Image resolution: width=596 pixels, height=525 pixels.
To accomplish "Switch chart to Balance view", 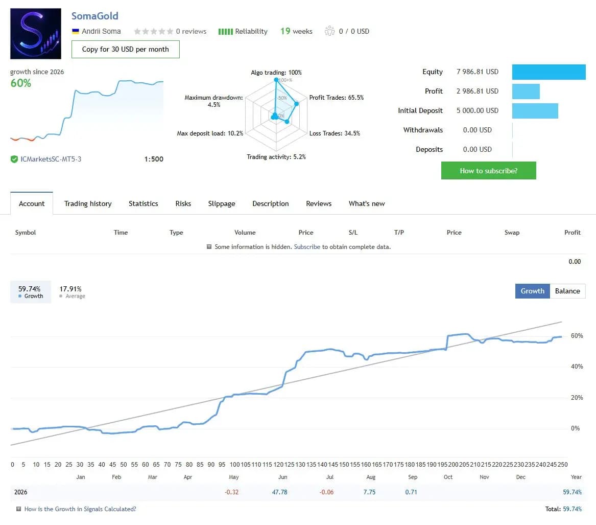I will click(x=567, y=291).
